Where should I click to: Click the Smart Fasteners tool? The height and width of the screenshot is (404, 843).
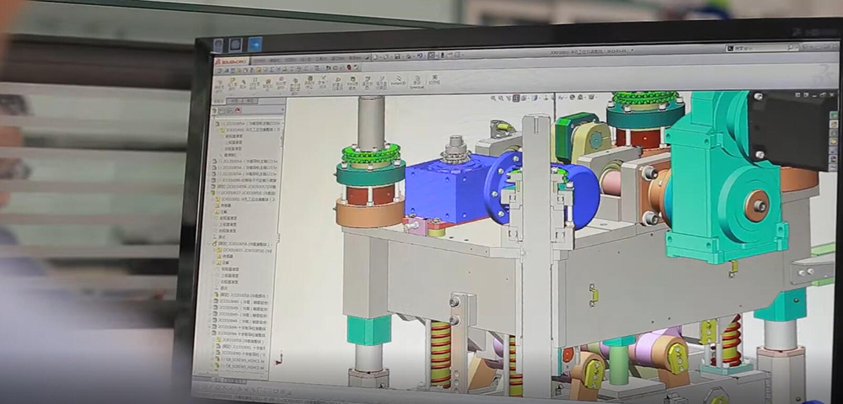268,84
